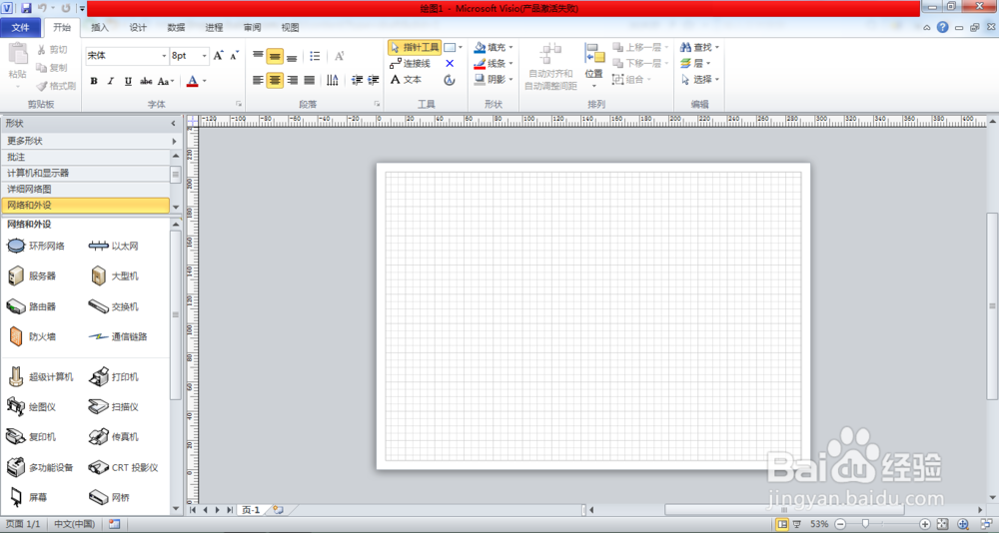Click the Router 路由器 shape
The height and width of the screenshot is (533, 999).
pos(31,306)
